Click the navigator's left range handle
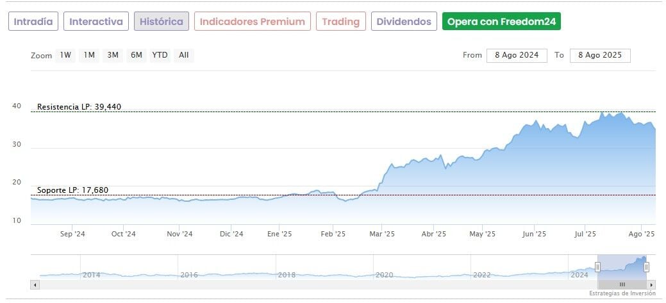 click(597, 267)
